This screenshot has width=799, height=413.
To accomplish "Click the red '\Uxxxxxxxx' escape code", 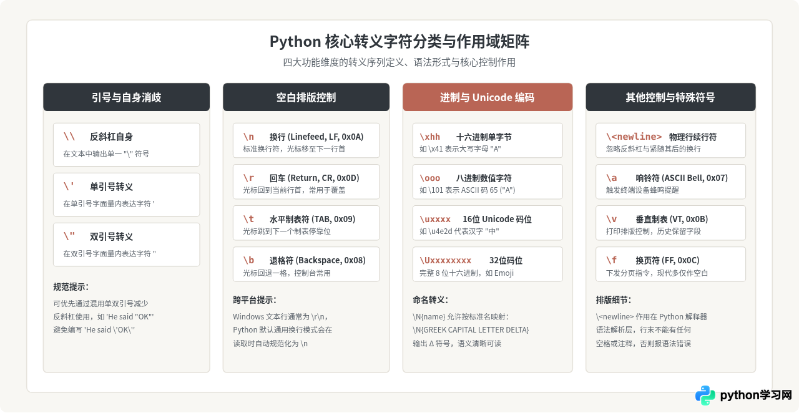I will click(x=446, y=260).
